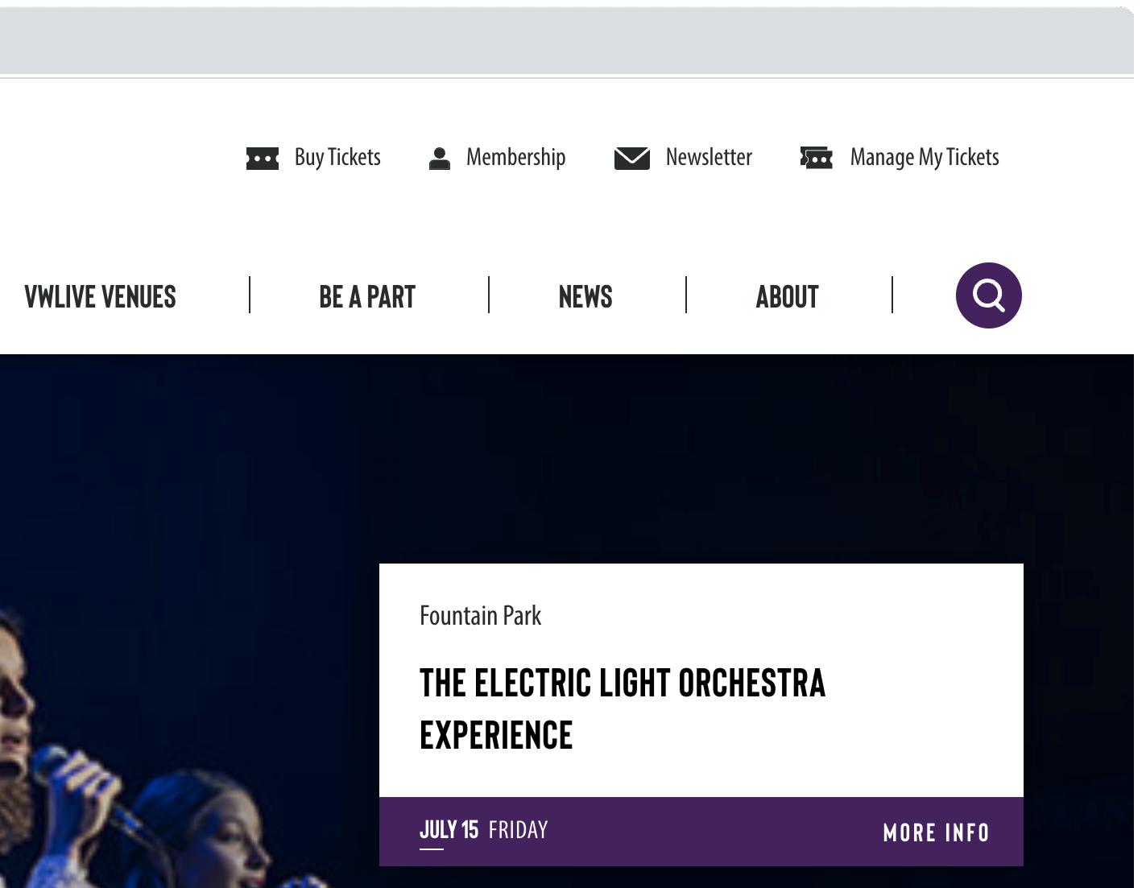Expand the VWLIVE VENUES menu
The width and height of the screenshot is (1146, 888).
(x=100, y=297)
